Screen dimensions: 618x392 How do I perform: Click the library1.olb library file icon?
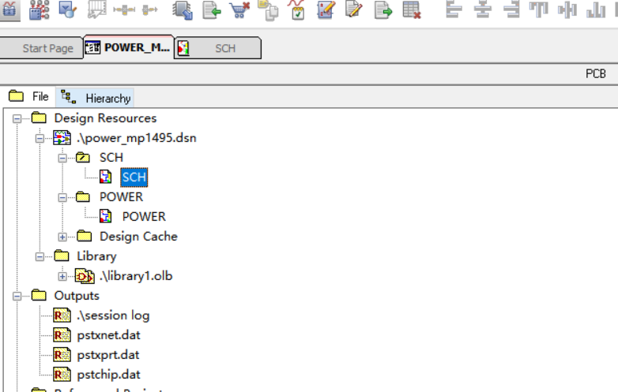click(x=84, y=276)
